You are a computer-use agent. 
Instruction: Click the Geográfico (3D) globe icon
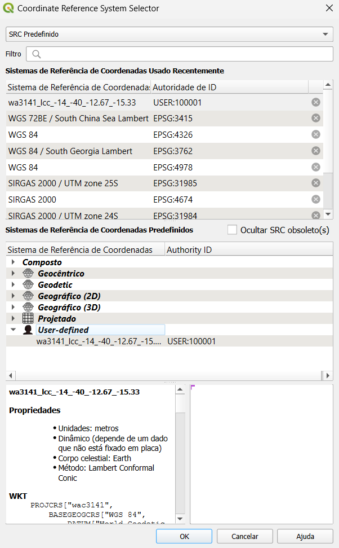click(x=28, y=307)
